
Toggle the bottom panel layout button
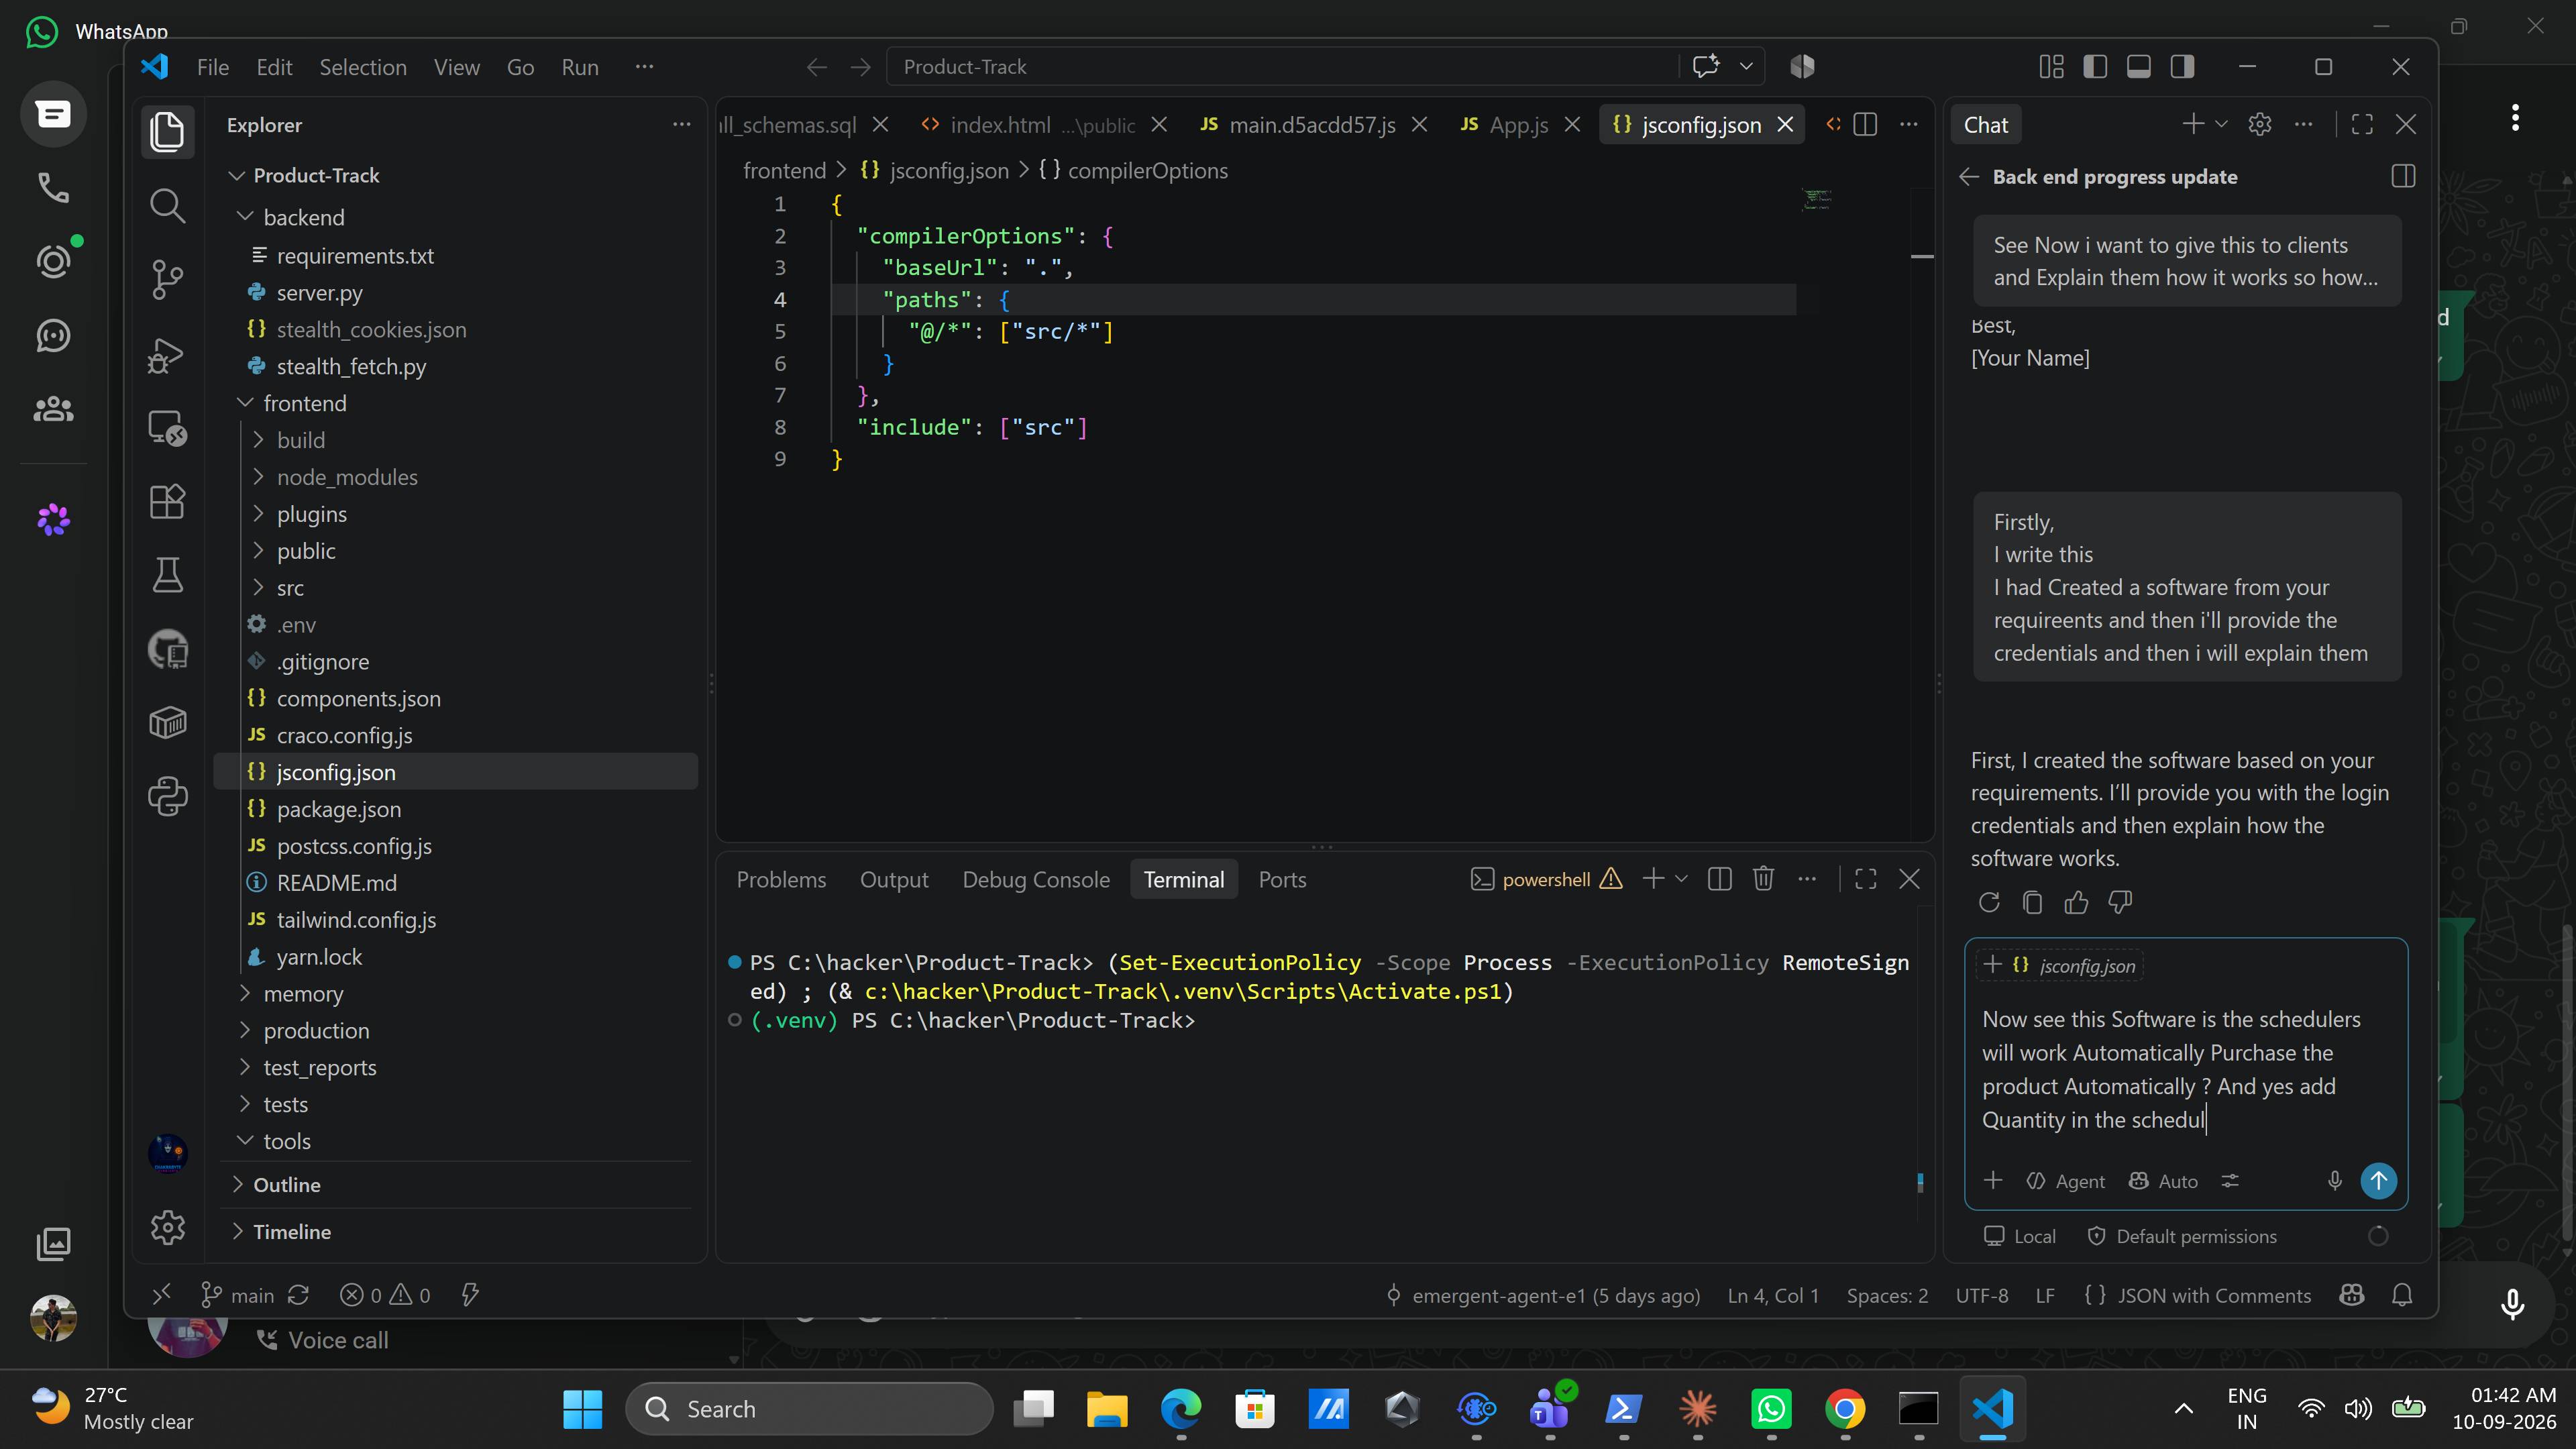pos(2138,67)
